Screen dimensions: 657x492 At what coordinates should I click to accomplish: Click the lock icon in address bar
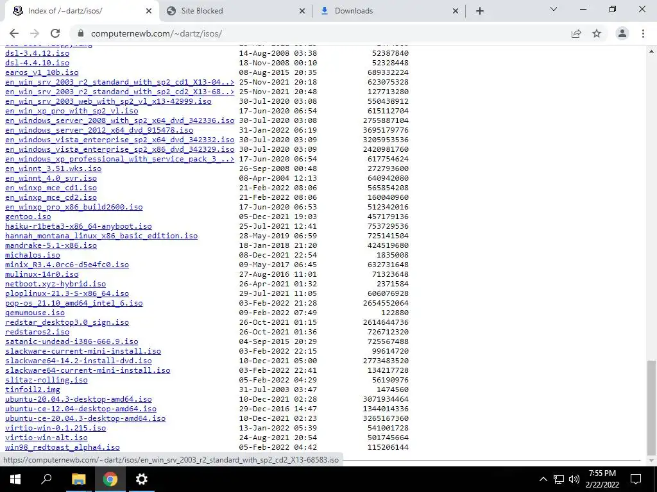point(81,33)
